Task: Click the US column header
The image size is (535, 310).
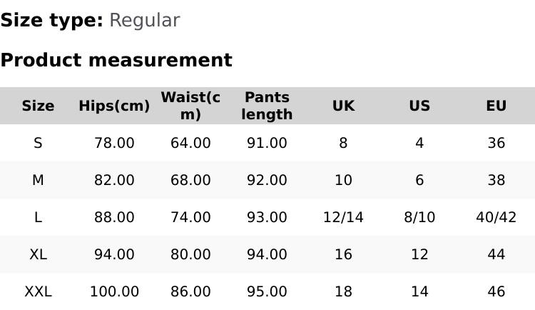Action: 419,106
